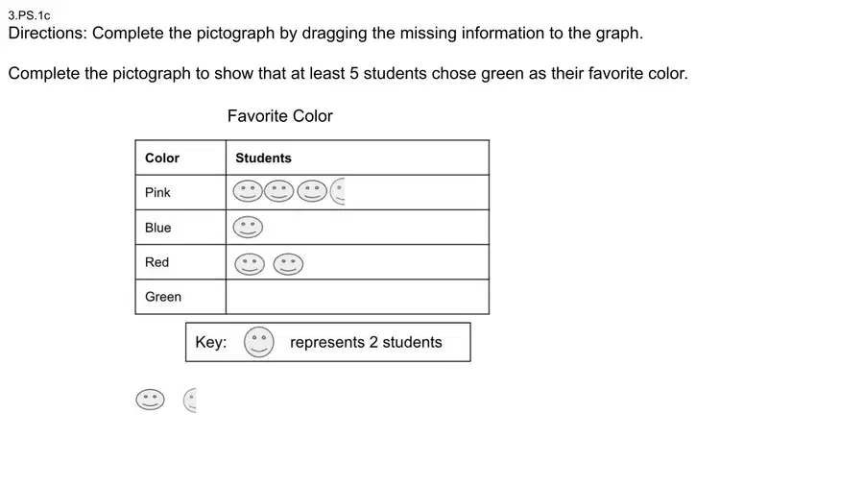The width and height of the screenshot is (864, 486).
Task: Click the smiley face in the Blue row
Action: [x=248, y=227]
